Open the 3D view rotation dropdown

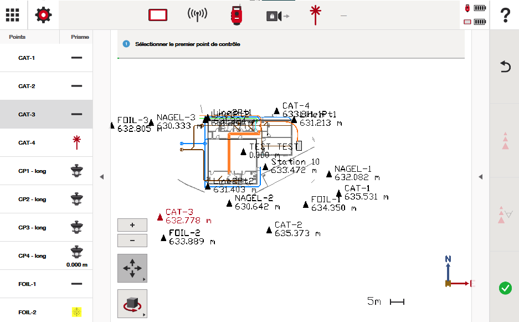click(132, 304)
